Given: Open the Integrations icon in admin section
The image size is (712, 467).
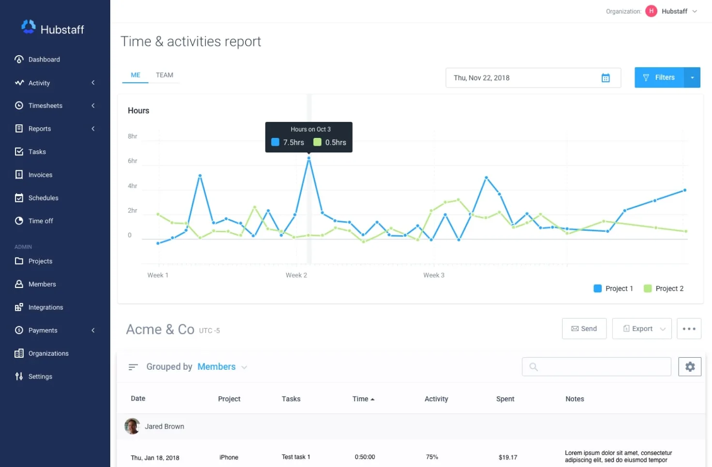Looking at the screenshot, I should (19, 307).
